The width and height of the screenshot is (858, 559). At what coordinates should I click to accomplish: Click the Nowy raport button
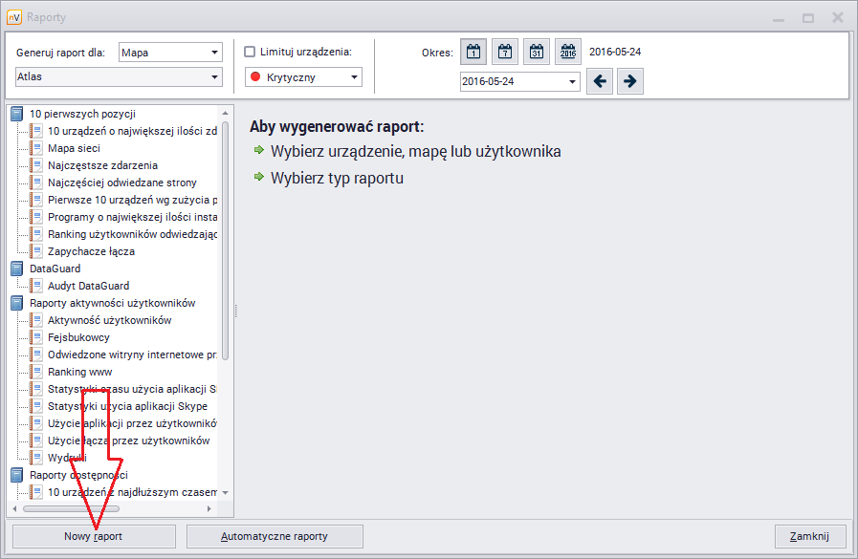(x=94, y=536)
